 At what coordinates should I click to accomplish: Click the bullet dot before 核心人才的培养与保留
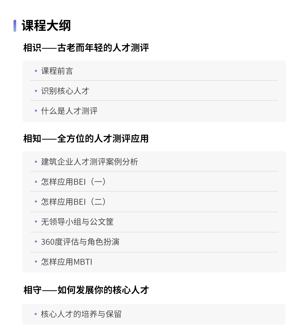pyautogui.click(x=36, y=314)
